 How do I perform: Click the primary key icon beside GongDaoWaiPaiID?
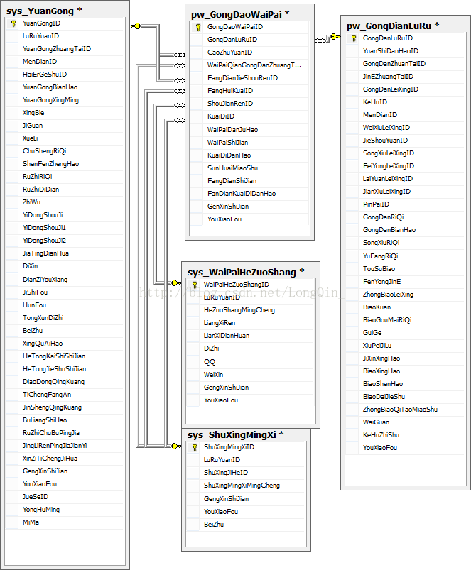198,27
